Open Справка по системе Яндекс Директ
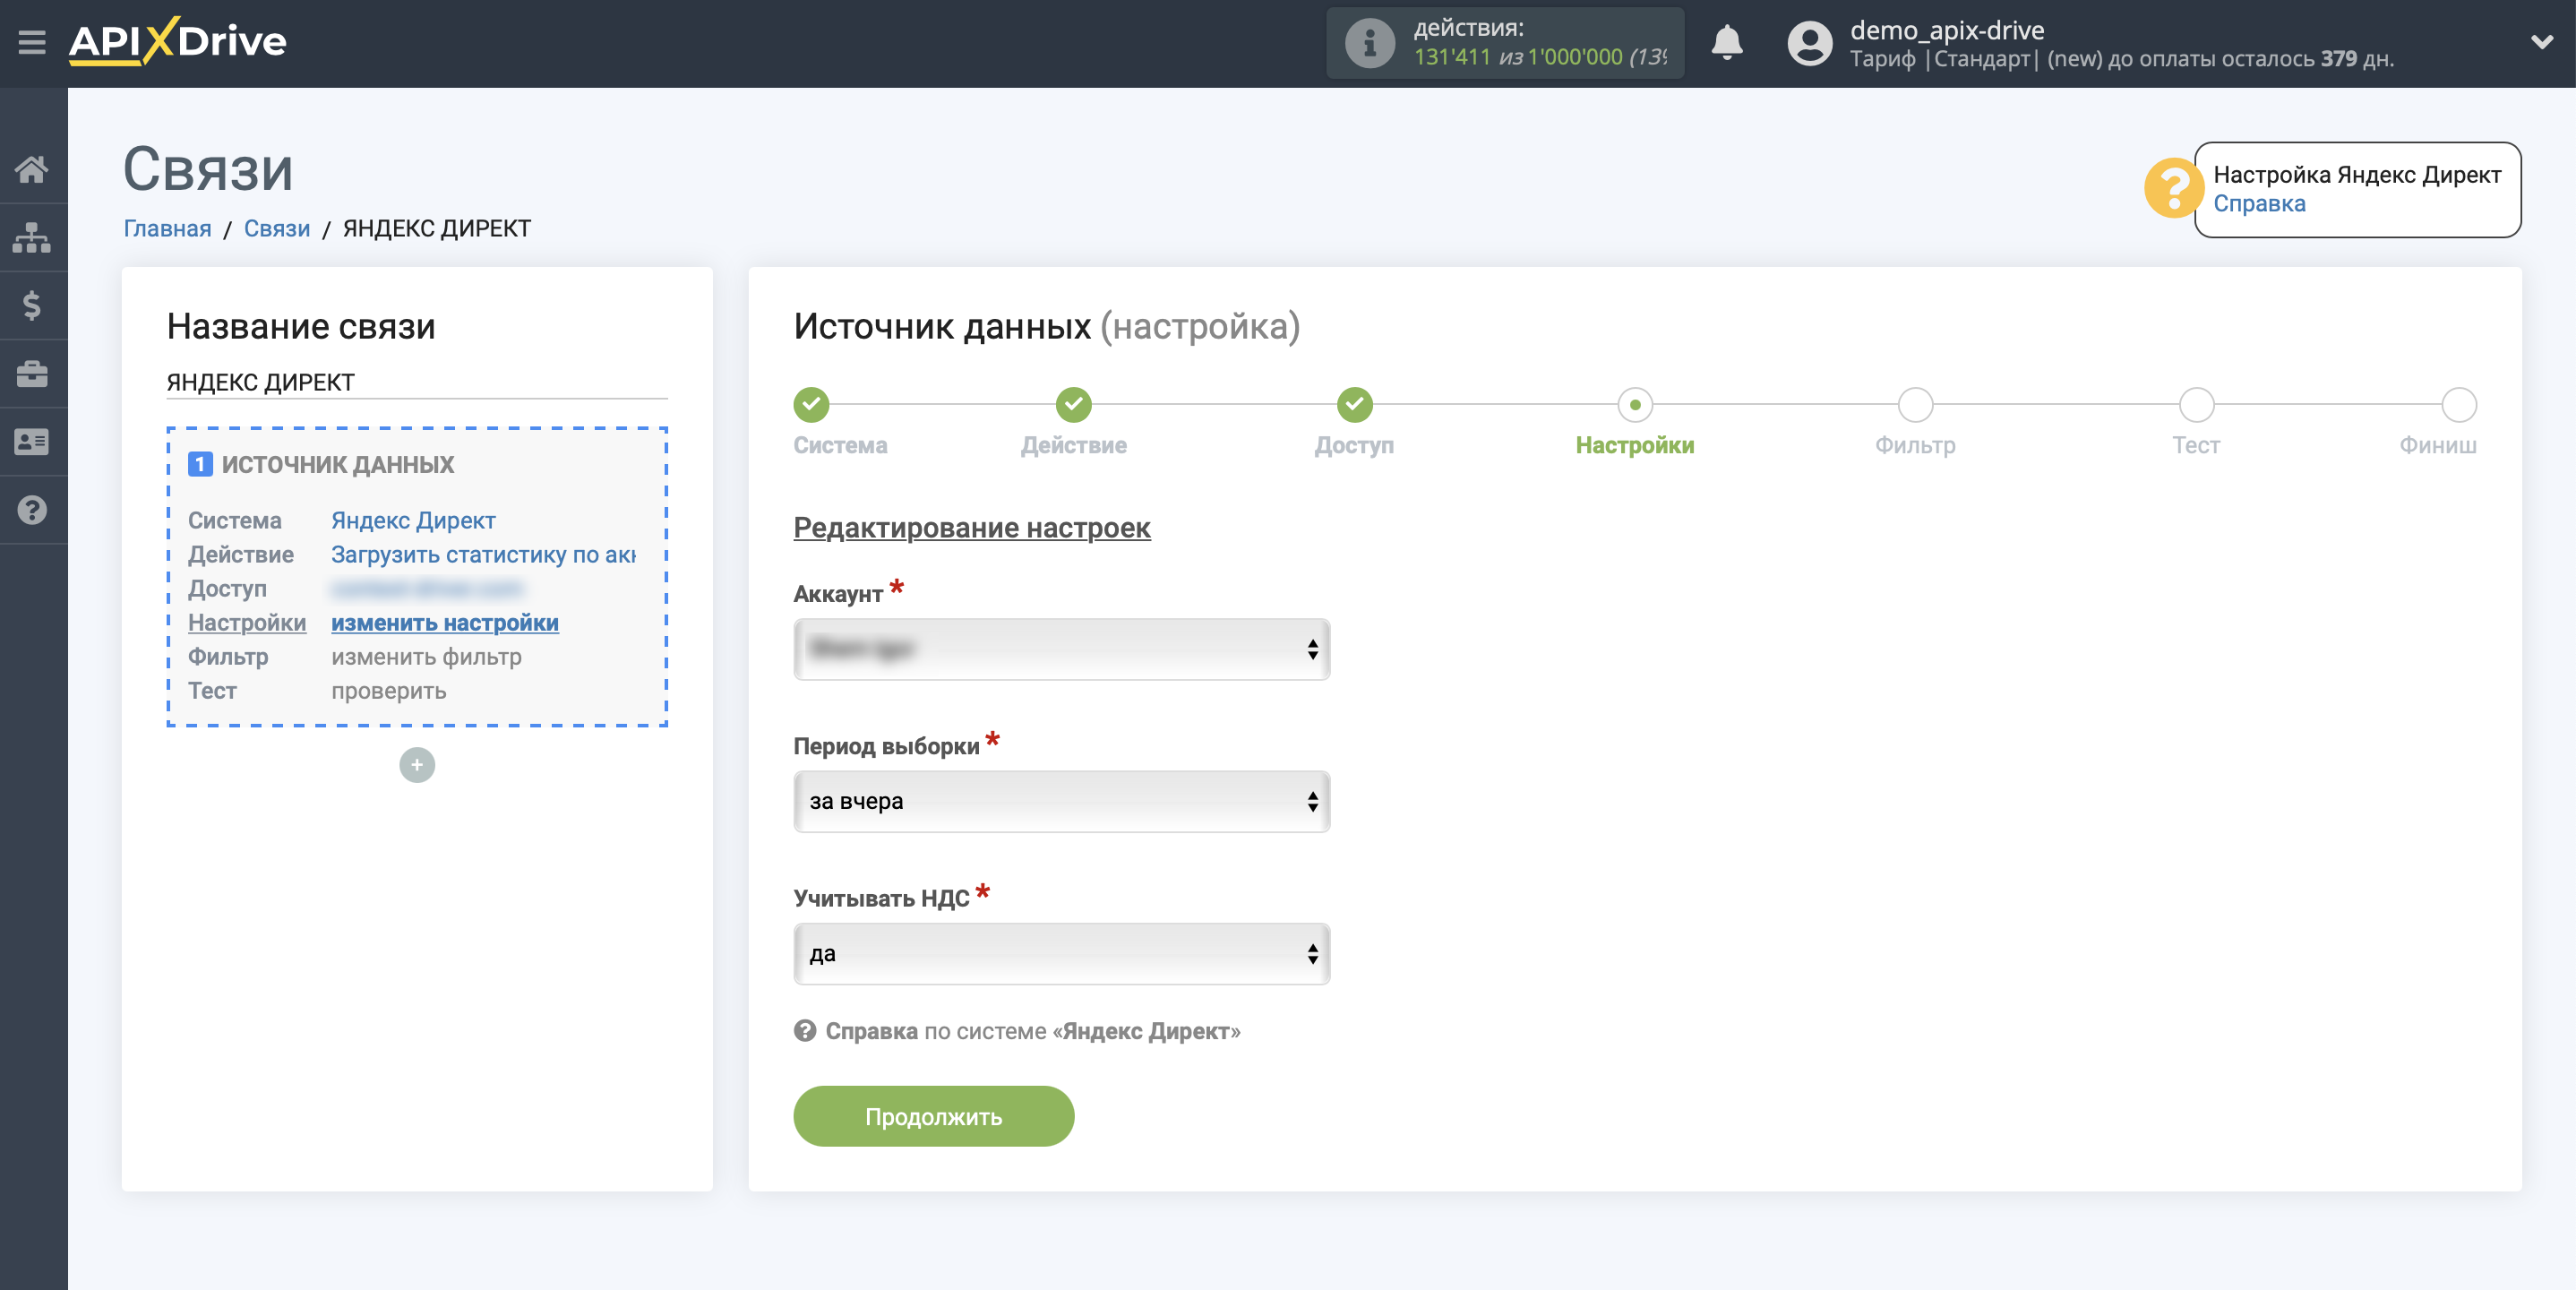Viewport: 2576px width, 1290px height. pyautogui.click(x=1032, y=1030)
